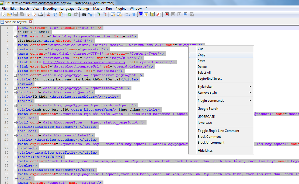Open the Window menu
The height and width of the screenshot is (184, 299).
tap(136, 9)
